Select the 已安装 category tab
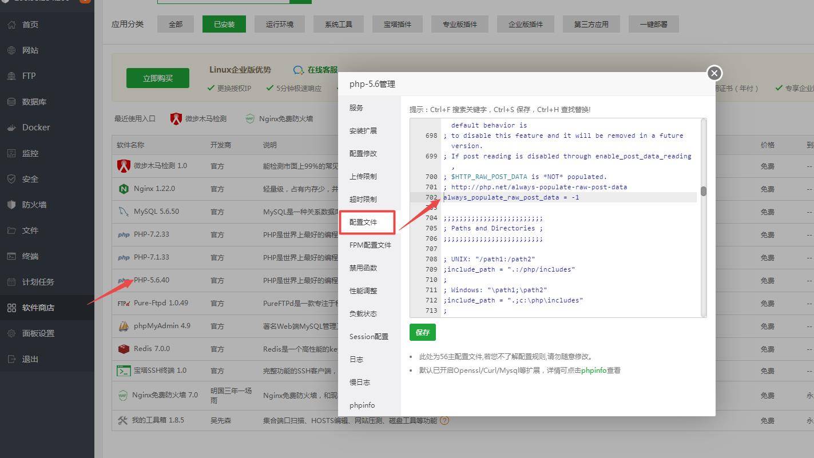Screen dimensions: 814x458 (x=224, y=24)
